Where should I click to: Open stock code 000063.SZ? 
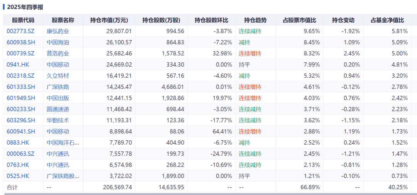coord(20,154)
